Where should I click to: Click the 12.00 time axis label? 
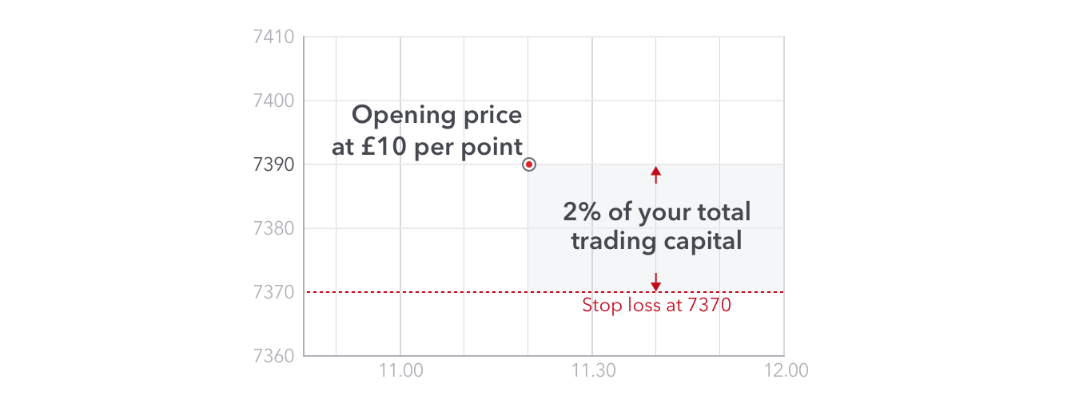pos(786,371)
